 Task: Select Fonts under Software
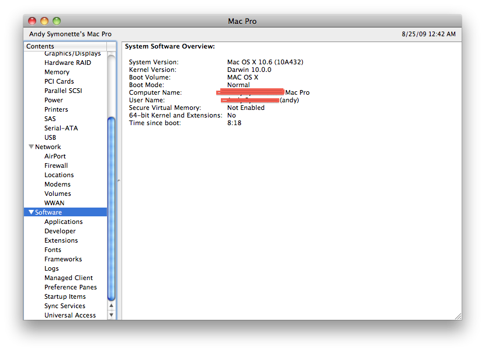point(53,250)
